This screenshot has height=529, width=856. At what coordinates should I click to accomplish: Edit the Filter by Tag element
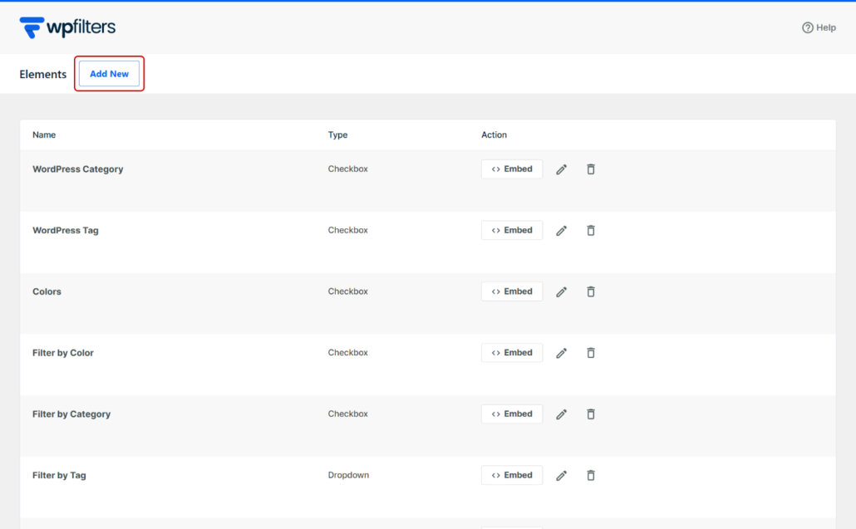click(561, 476)
